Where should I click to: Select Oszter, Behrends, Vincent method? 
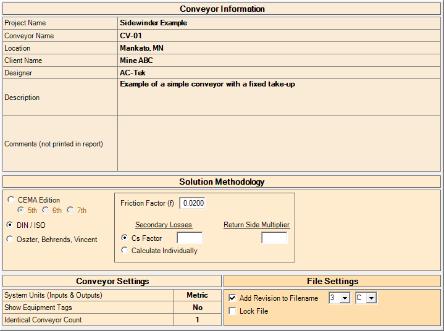click(x=11, y=240)
